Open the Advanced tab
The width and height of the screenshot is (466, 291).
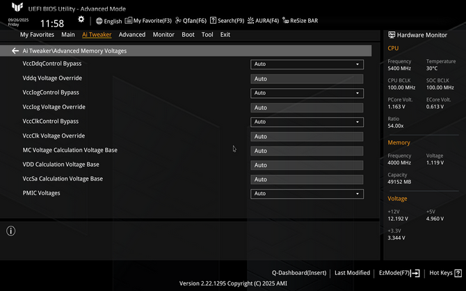point(132,35)
